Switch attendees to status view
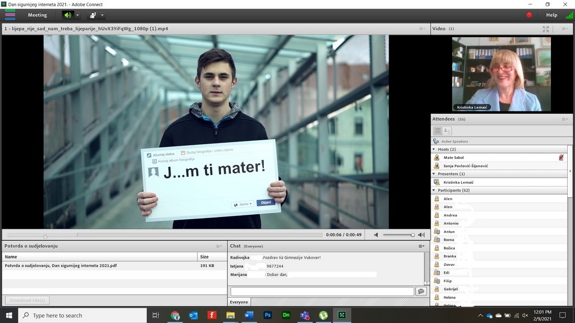This screenshot has width=575, height=323. coord(447,131)
